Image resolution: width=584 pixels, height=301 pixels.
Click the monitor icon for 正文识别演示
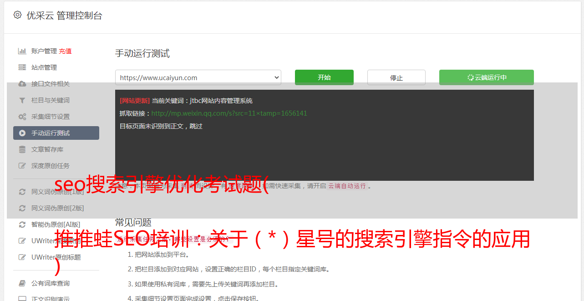pyautogui.click(x=22, y=299)
